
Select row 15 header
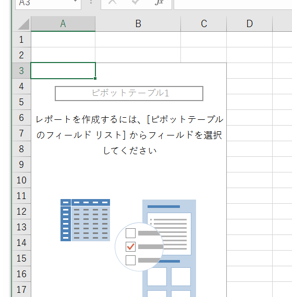[21, 258]
